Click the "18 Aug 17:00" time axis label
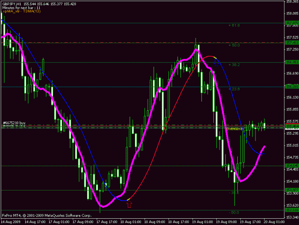Image resolution: width=299 pixels, height=225 pixels. [x=178, y=222]
